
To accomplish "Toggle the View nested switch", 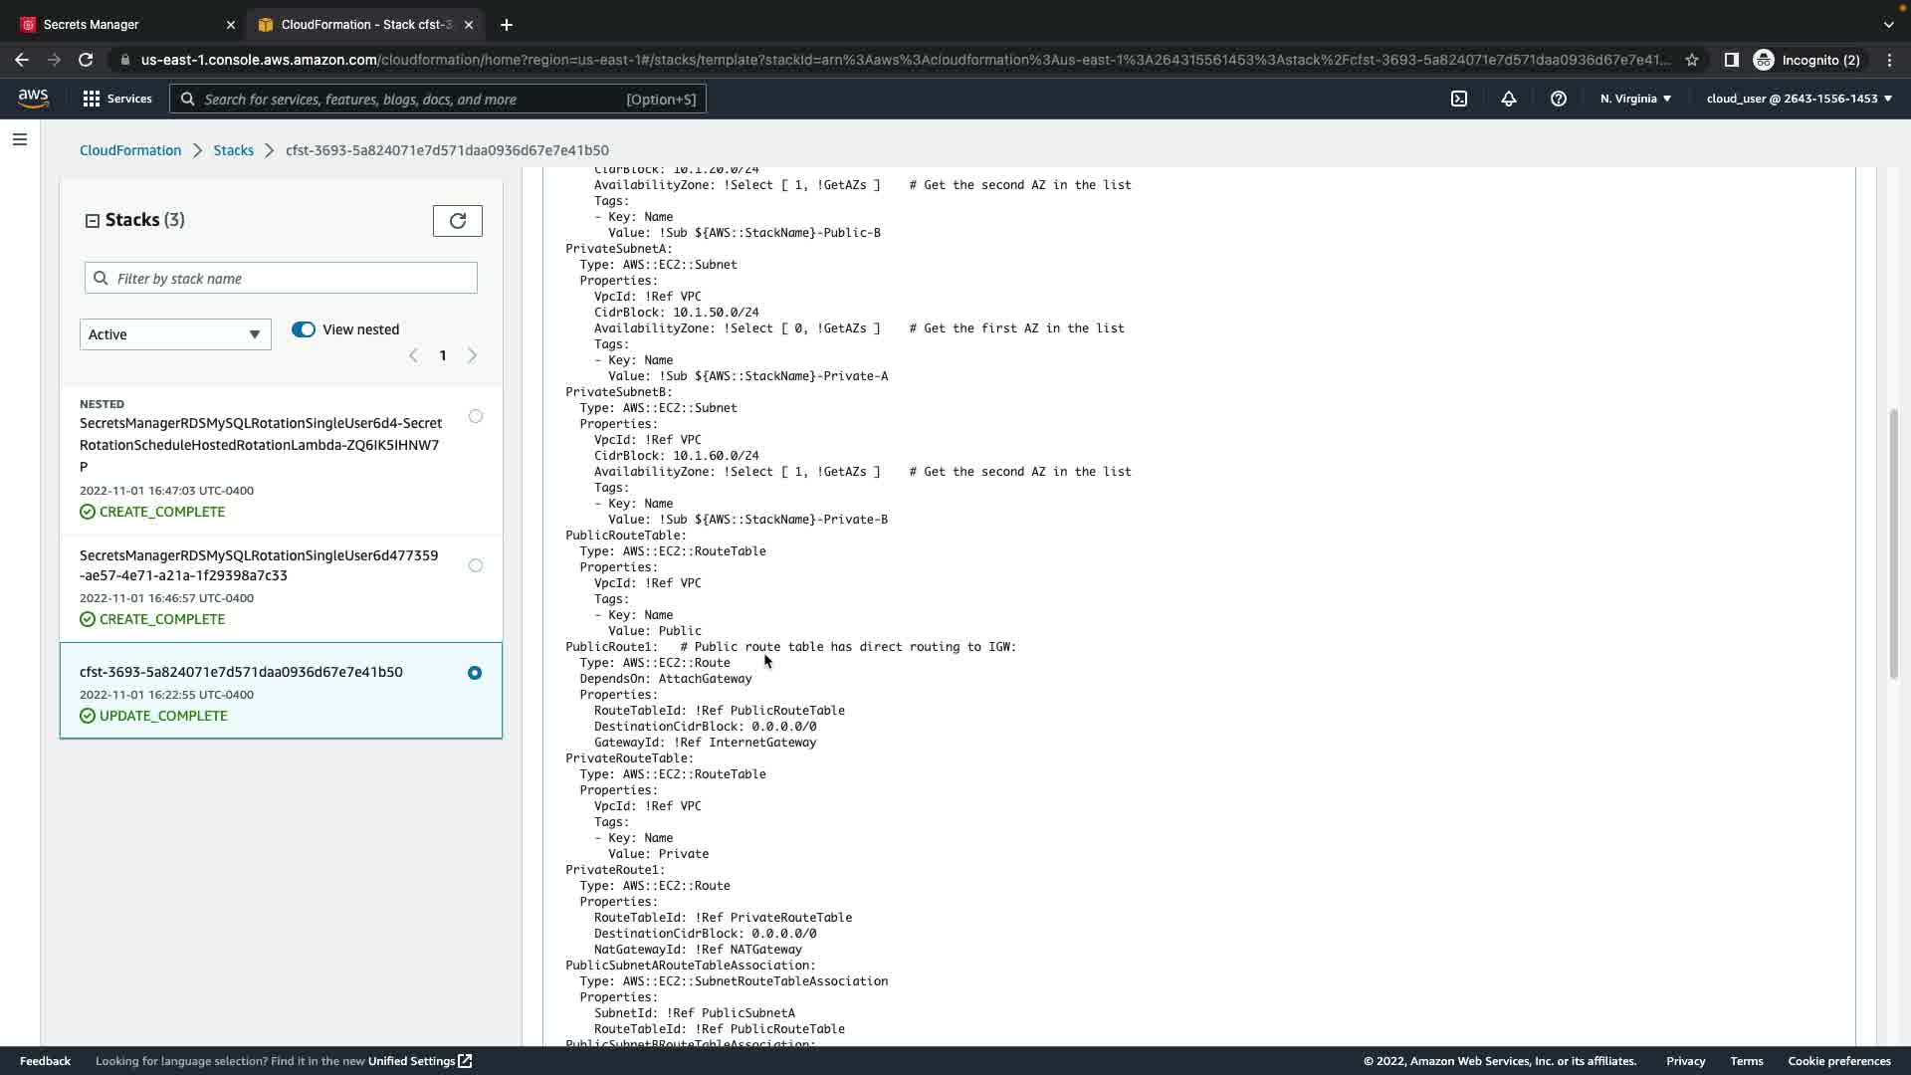I will pyautogui.click(x=304, y=329).
